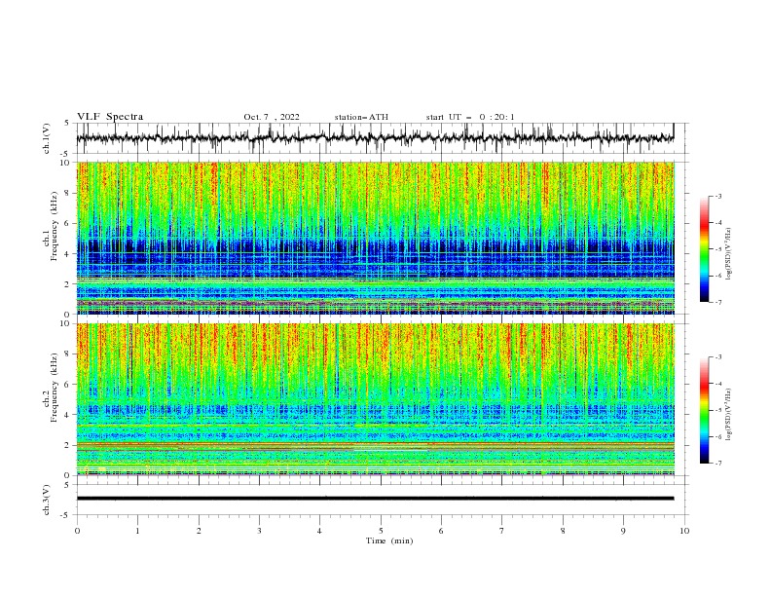Viewport: 771px width, 596px height.
Task: Click time-axis tick label "1"
Action: (137, 531)
